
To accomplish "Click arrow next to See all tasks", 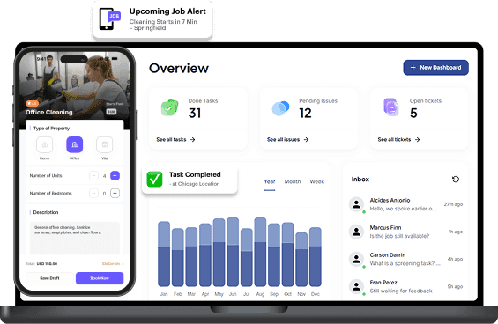I will click(192, 140).
